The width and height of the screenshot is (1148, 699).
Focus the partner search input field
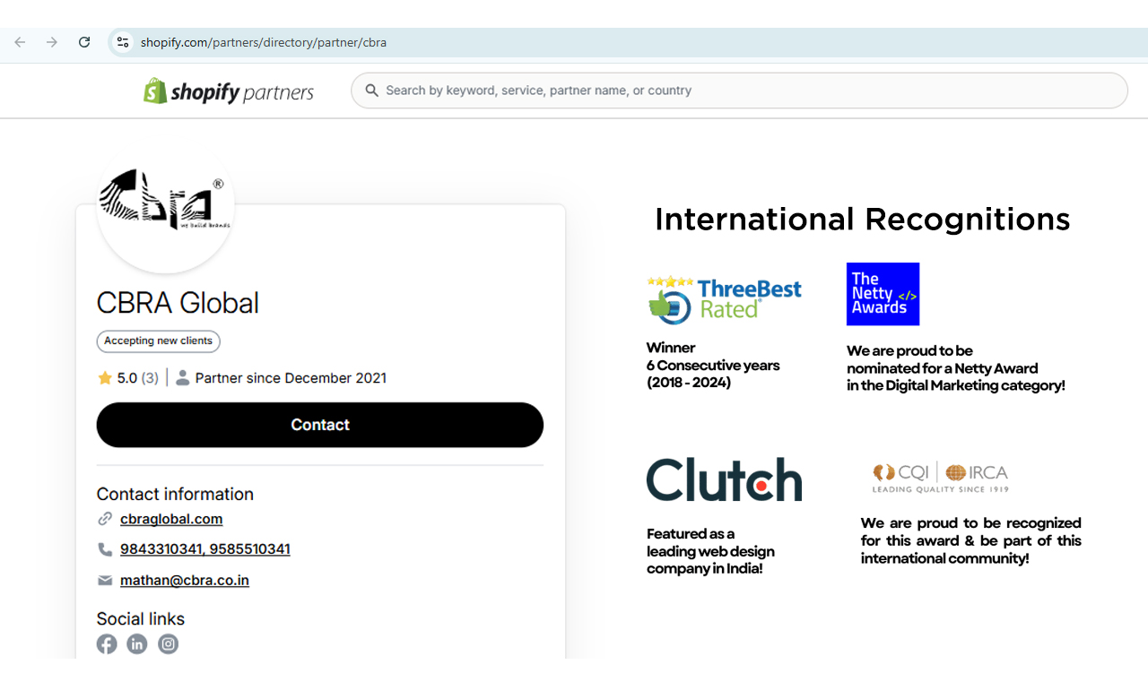click(744, 91)
